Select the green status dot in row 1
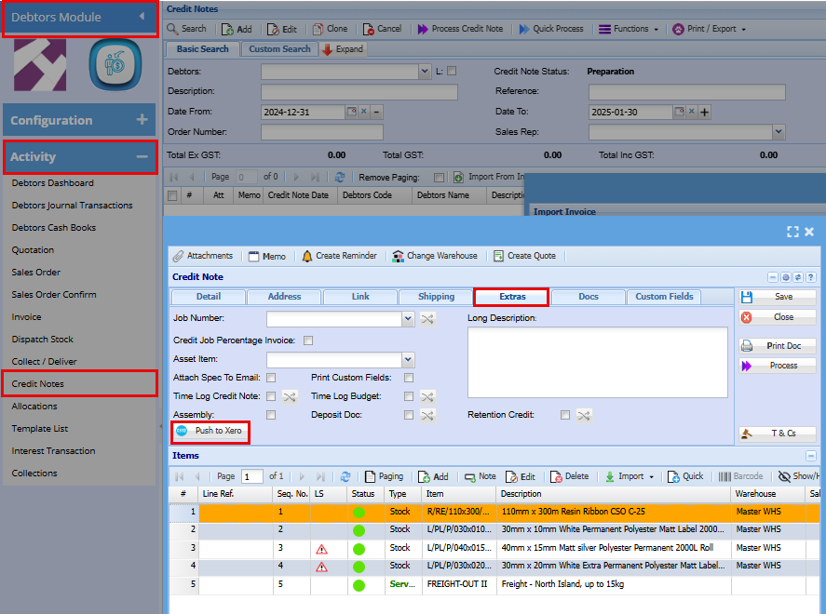The width and height of the screenshot is (826, 614). click(359, 512)
